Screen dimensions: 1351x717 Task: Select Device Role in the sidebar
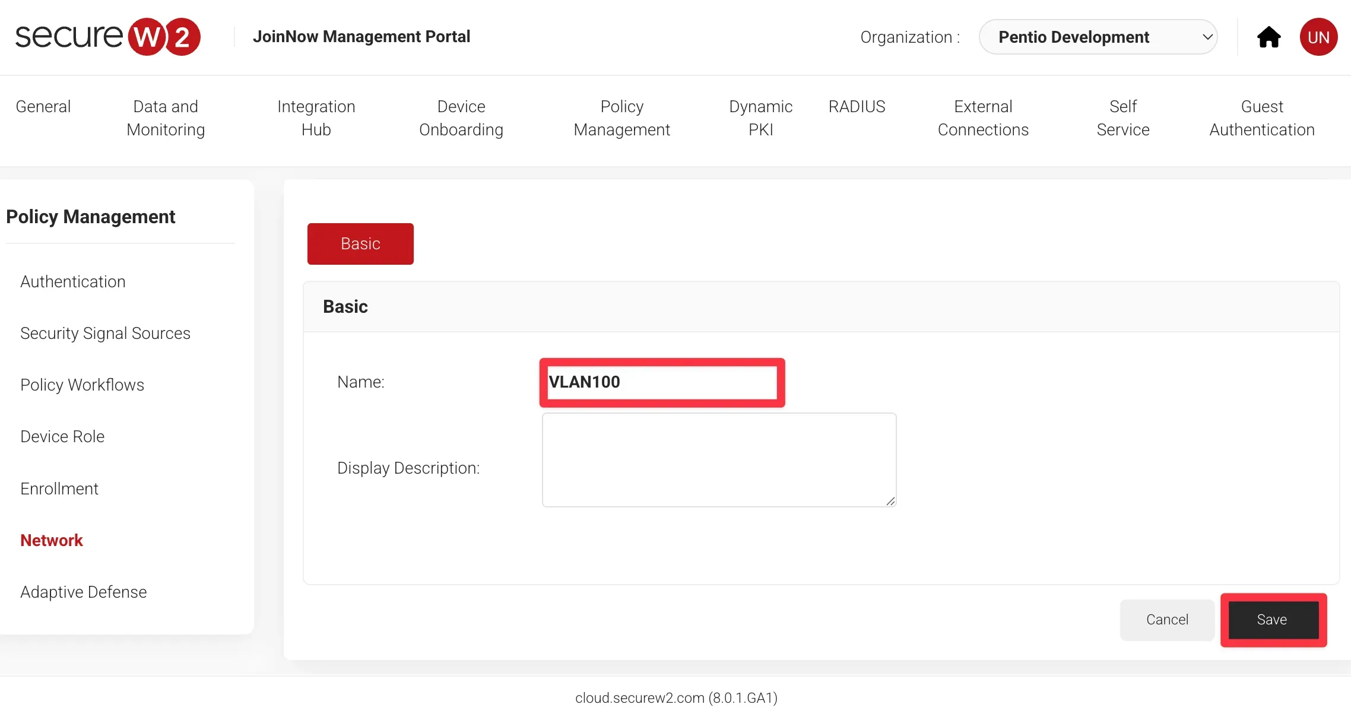[62, 436]
